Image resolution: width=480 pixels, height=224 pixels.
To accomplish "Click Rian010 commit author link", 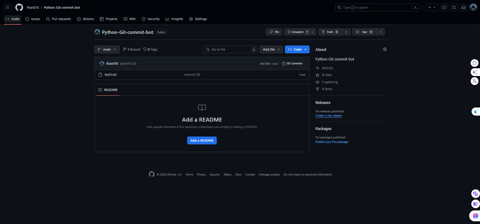I will [112, 63].
